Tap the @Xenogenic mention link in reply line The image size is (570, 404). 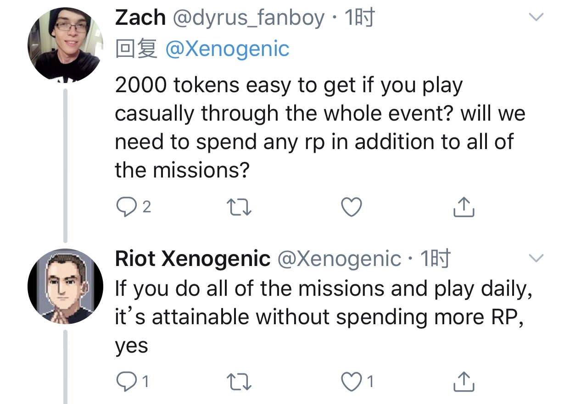tap(227, 49)
